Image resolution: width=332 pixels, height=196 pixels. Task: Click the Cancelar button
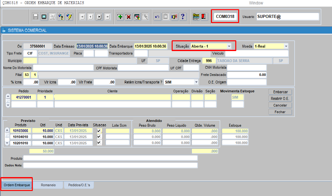coord(280,105)
